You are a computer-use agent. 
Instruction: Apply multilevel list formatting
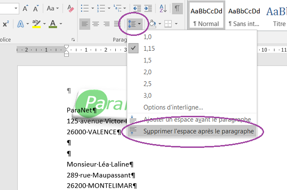(x=118, y=9)
